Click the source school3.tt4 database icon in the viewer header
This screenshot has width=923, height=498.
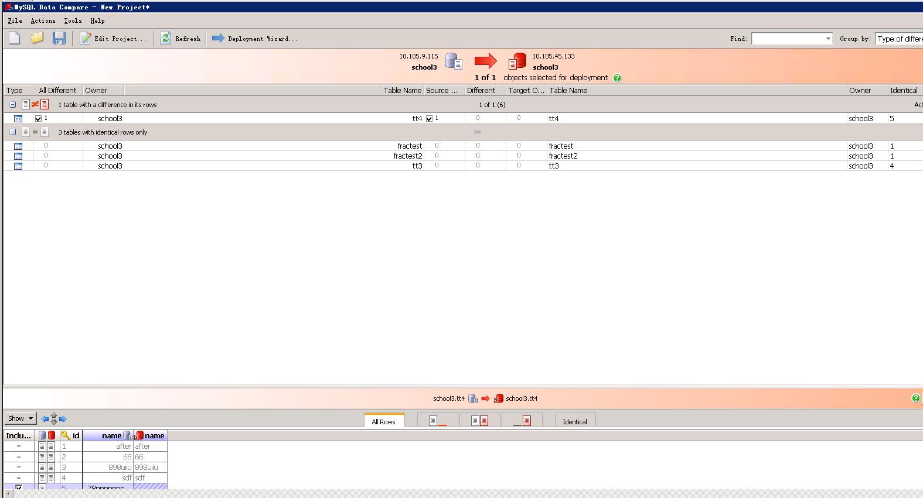pos(473,399)
